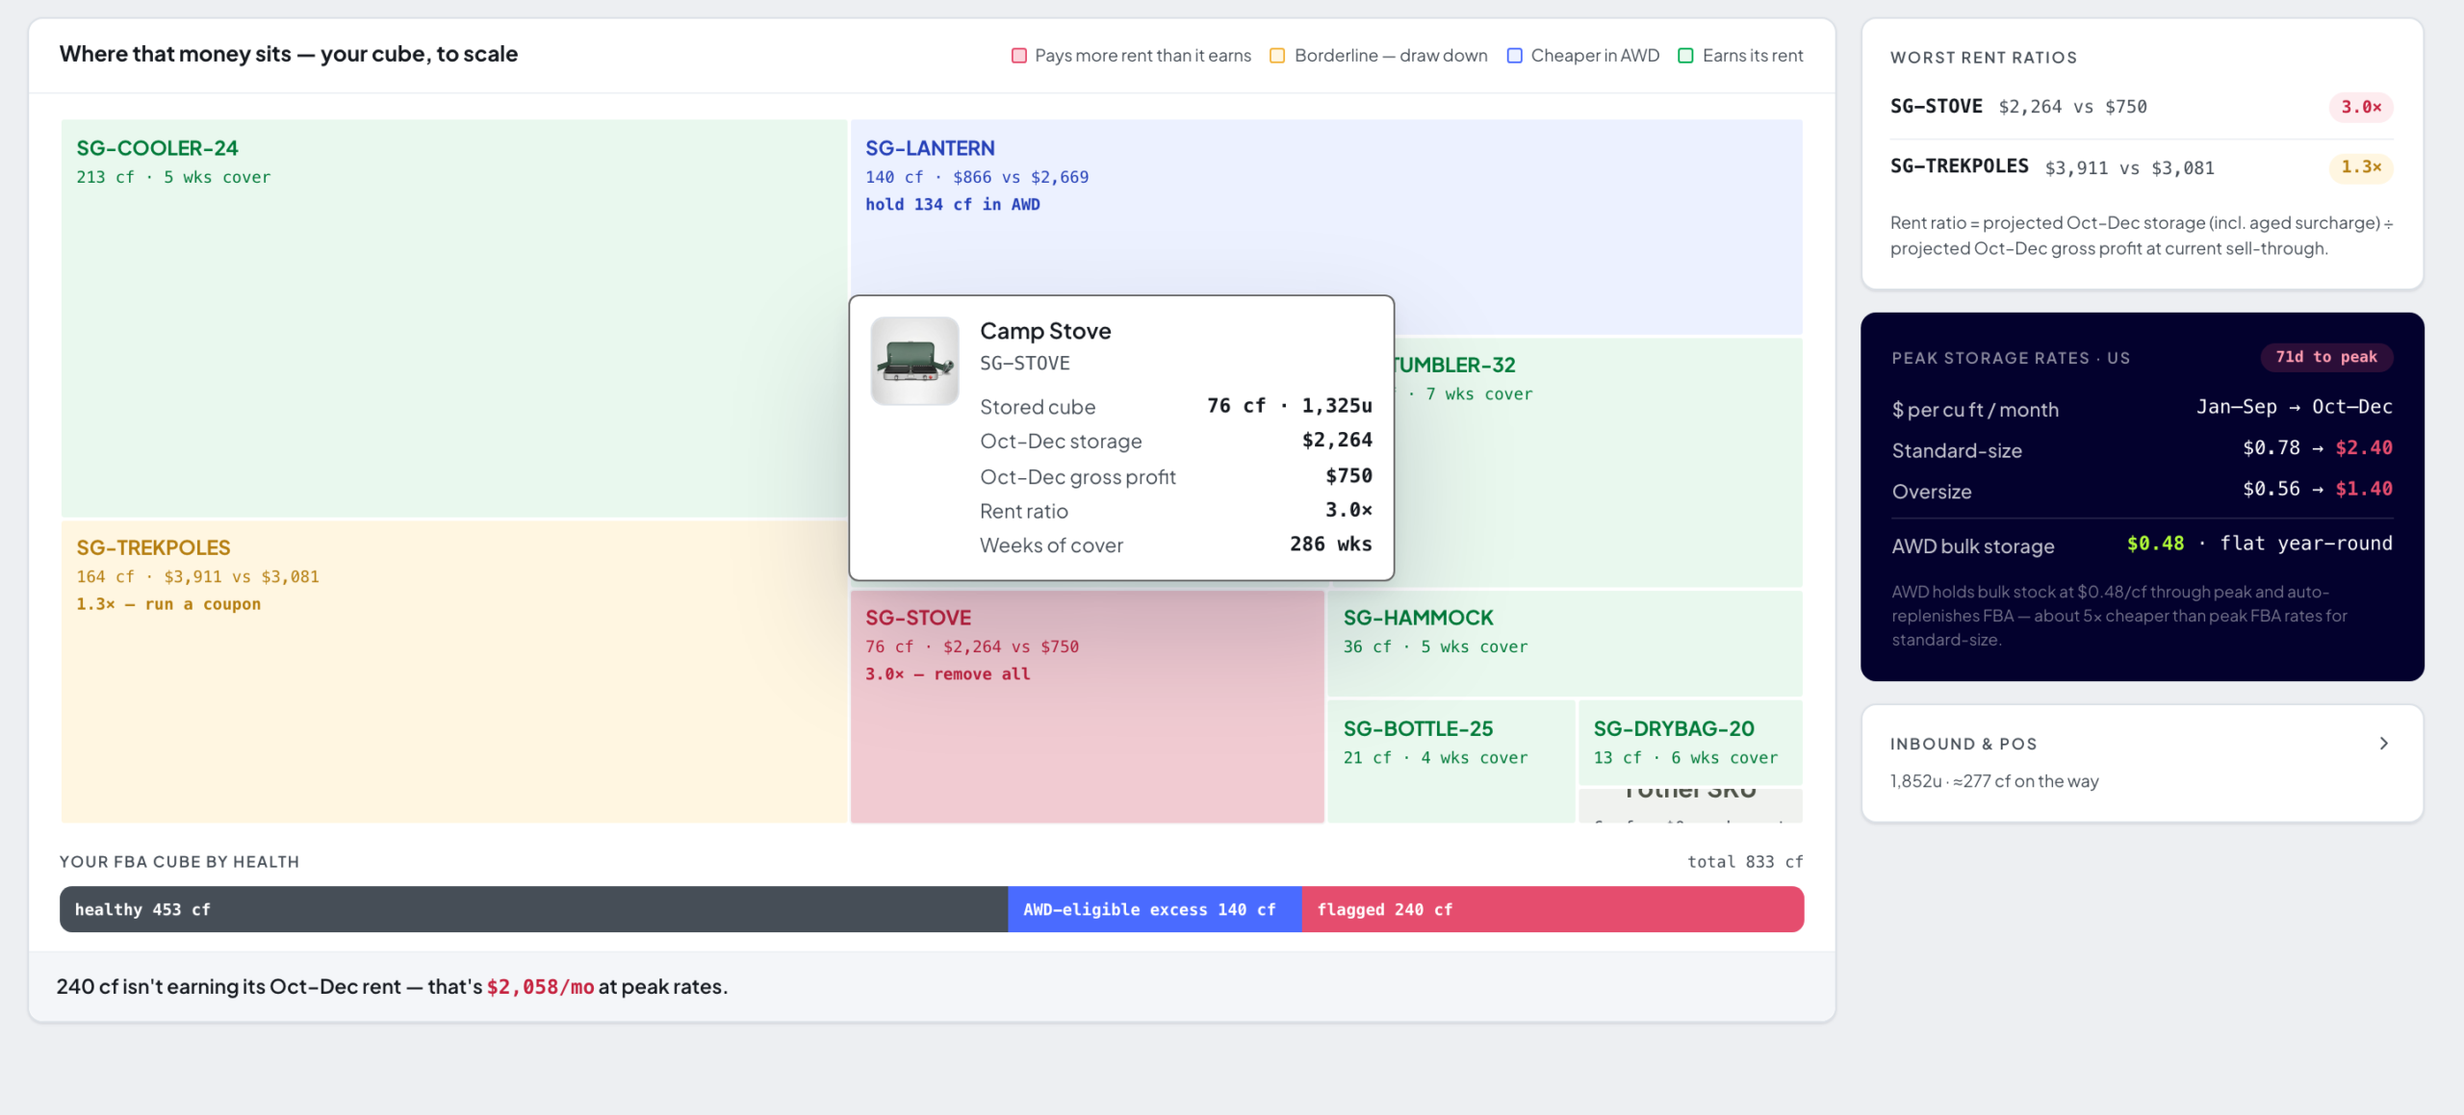Click '21 cf · 4 wks cover' on bottle tile
This screenshot has width=2464, height=1115.
[1435, 758]
